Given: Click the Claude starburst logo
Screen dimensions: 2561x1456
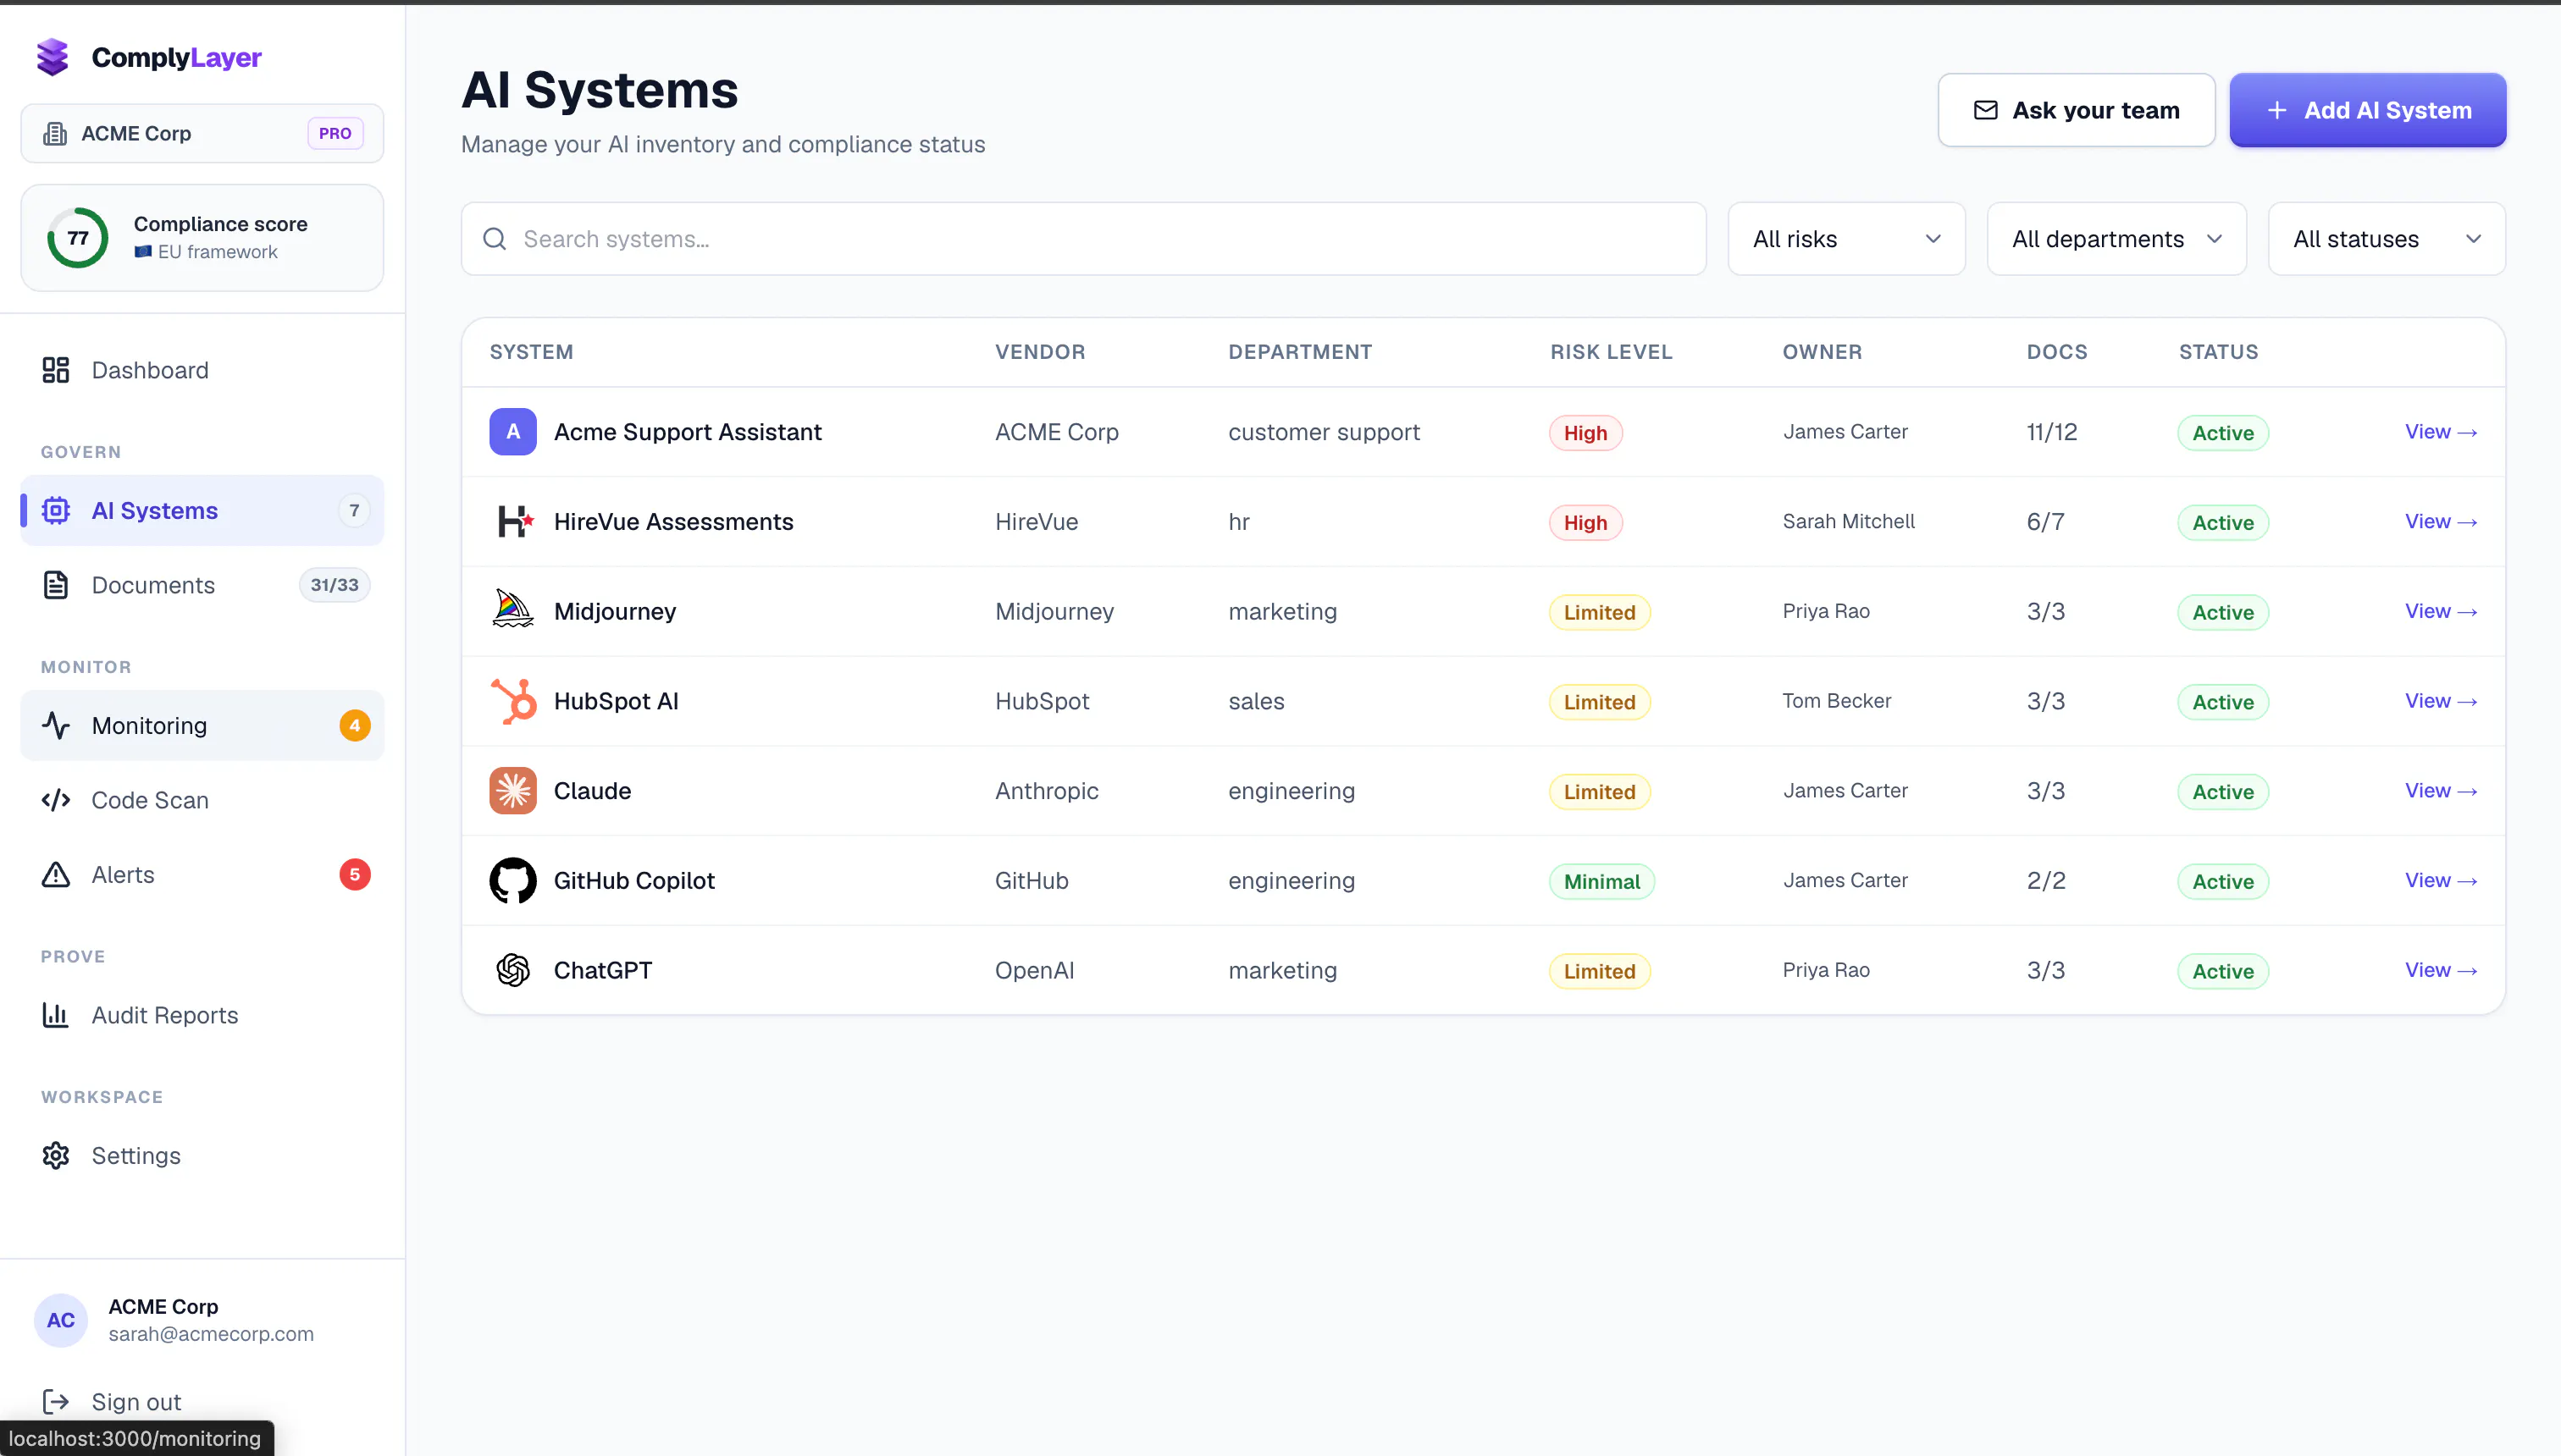Looking at the screenshot, I should coord(513,791).
